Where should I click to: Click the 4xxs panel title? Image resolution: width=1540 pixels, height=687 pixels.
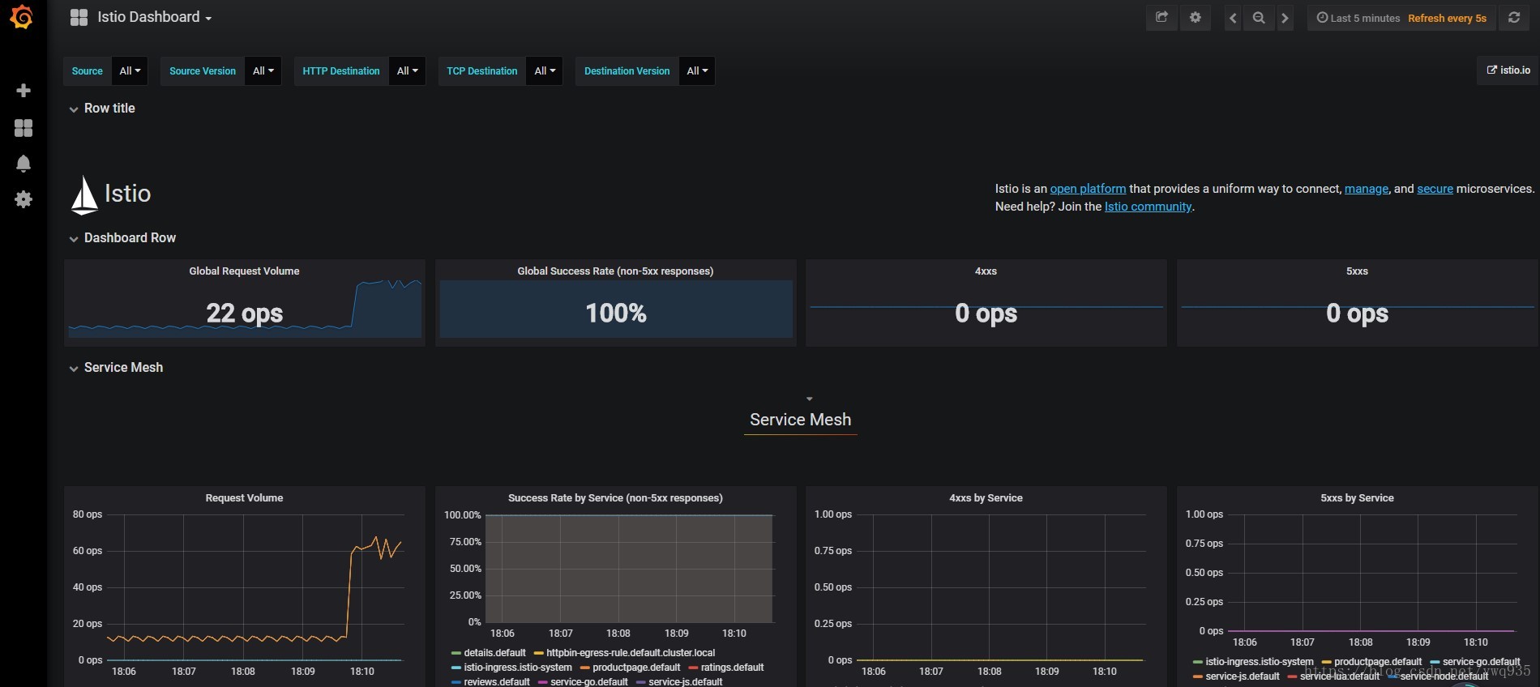click(x=986, y=271)
